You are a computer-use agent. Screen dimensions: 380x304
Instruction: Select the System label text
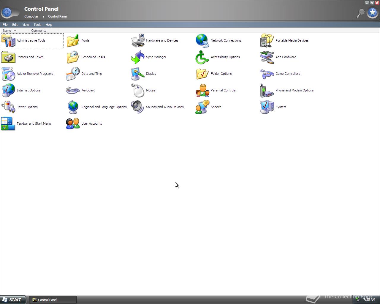281,107
